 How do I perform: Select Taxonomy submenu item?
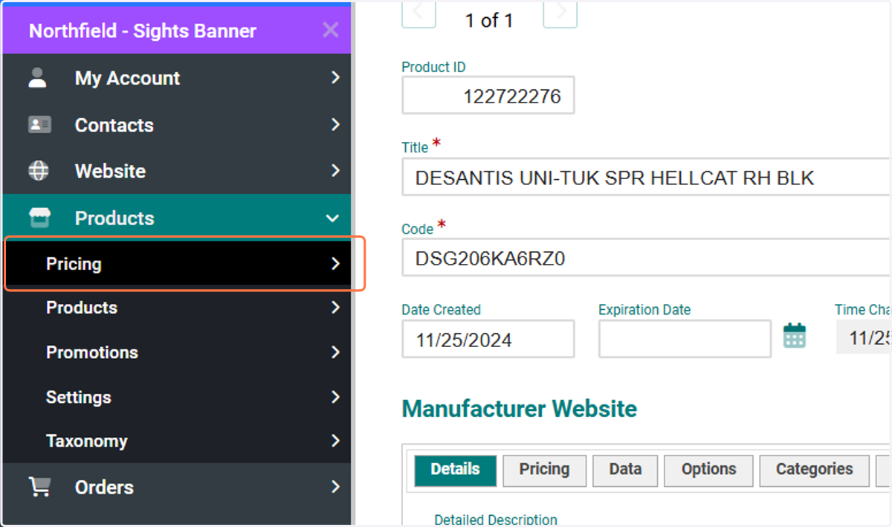click(x=176, y=441)
